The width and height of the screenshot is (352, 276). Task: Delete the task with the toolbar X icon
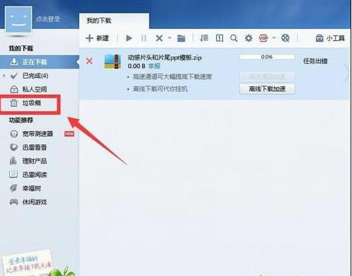(x=159, y=38)
